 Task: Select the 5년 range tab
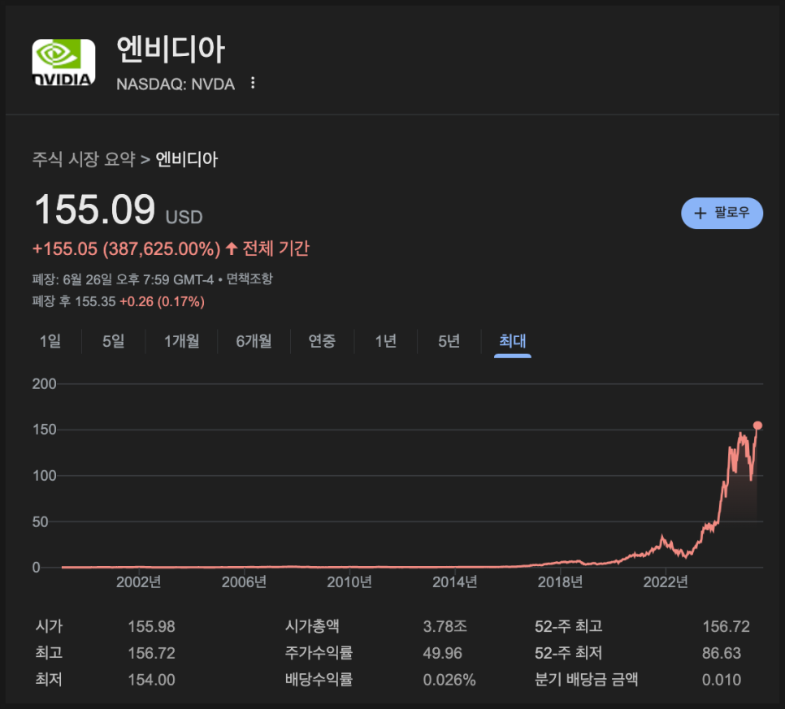449,341
